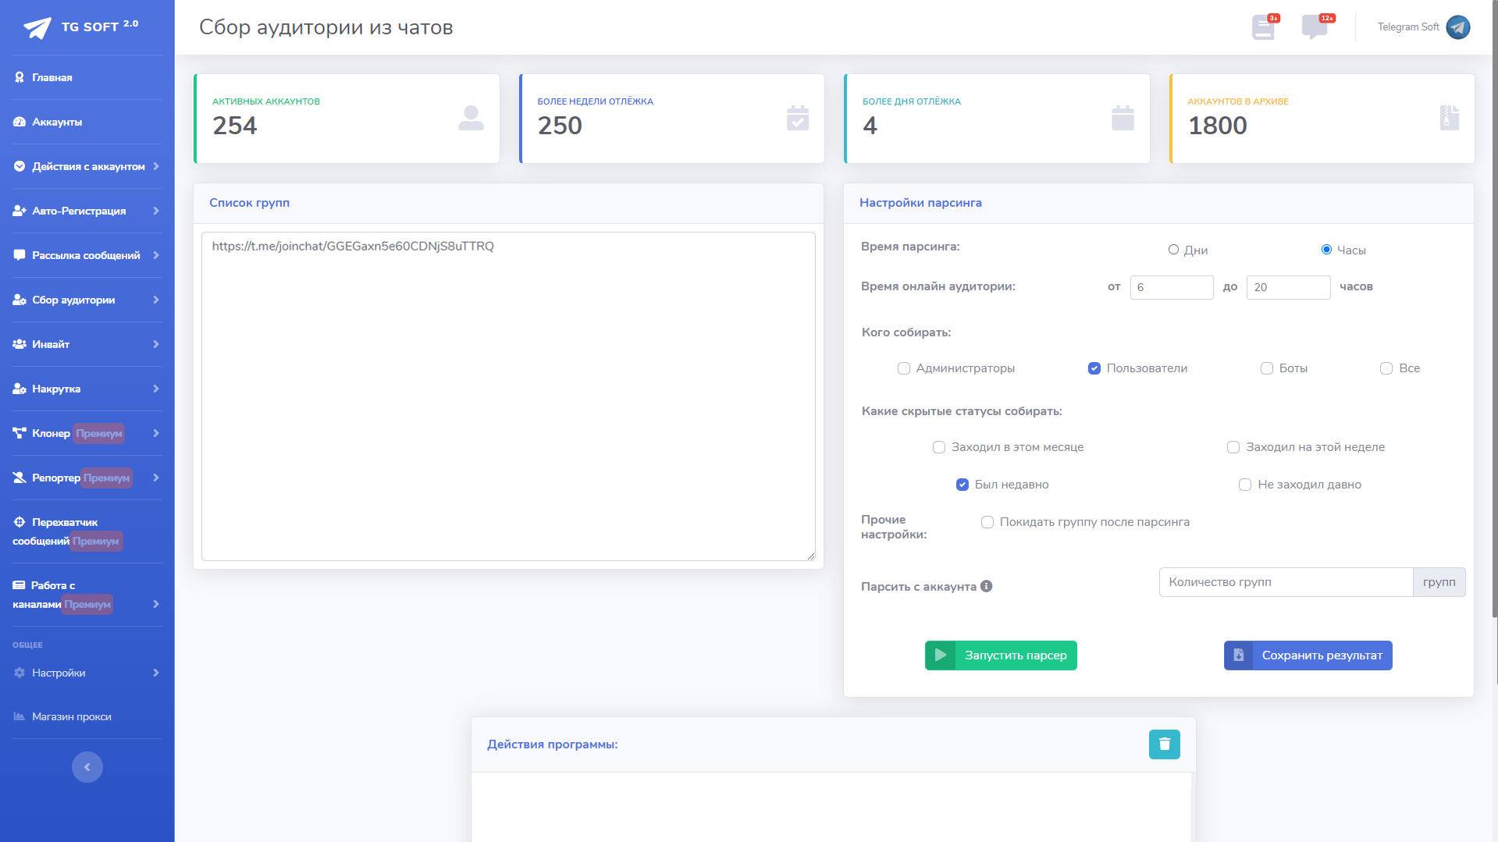Open the notifications list icon in header

pyautogui.click(x=1262, y=27)
